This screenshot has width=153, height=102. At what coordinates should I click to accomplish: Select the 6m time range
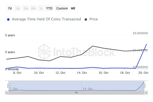point(33,8)
